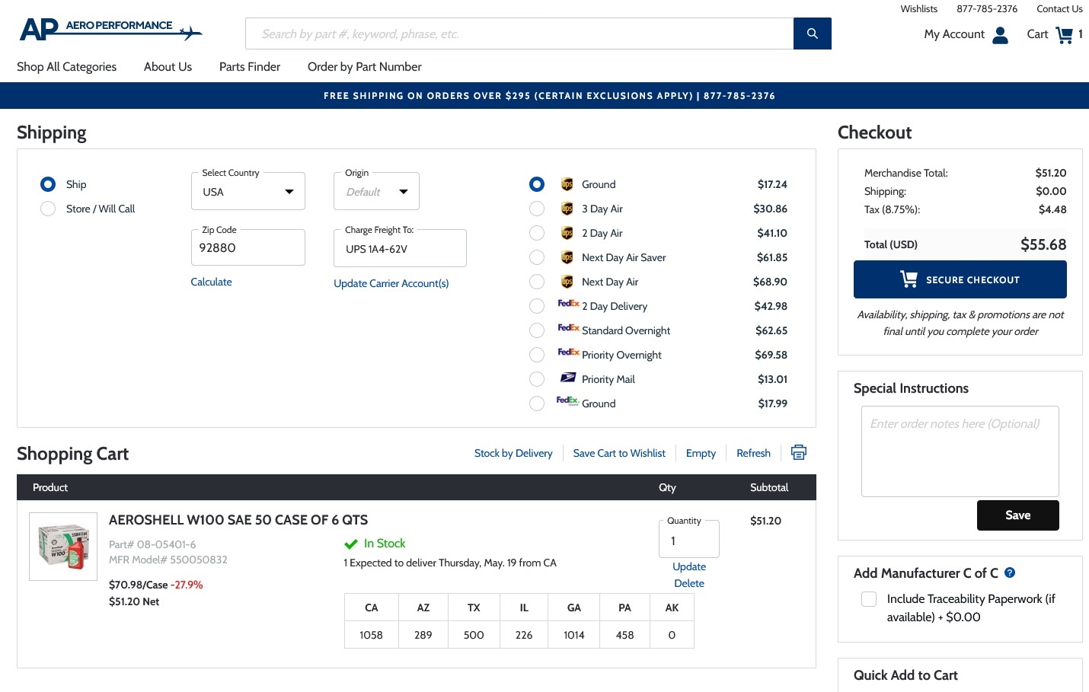1089x692 pixels.
Task: Empty the shopping cart
Action: point(701,453)
